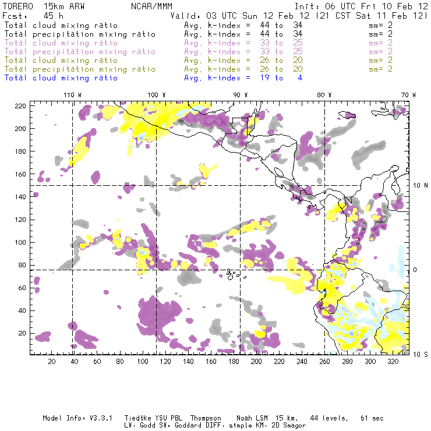Click horizontal axis tick label 320
431x431 pixels.
[x=393, y=362]
